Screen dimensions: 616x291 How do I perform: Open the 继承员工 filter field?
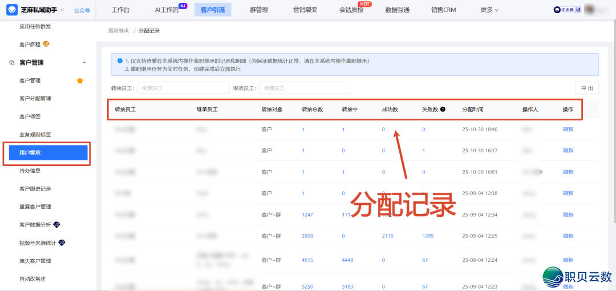coord(305,88)
